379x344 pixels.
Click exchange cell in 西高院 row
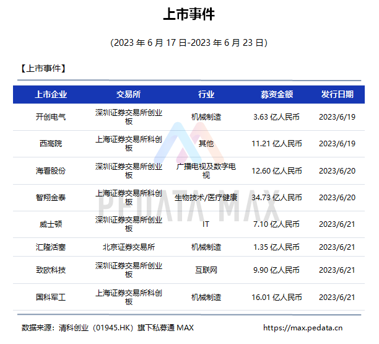click(129, 144)
